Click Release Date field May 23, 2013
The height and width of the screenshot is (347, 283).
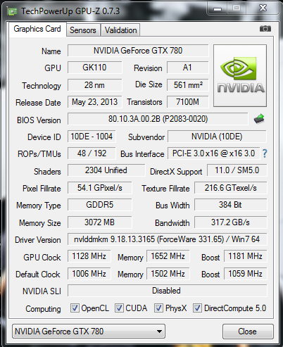94,102
